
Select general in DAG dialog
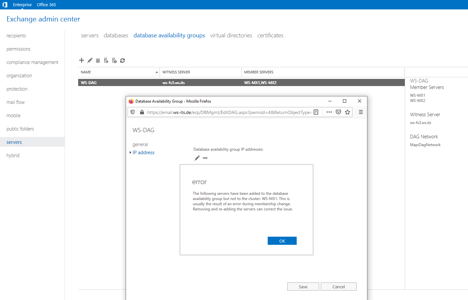tap(140, 144)
